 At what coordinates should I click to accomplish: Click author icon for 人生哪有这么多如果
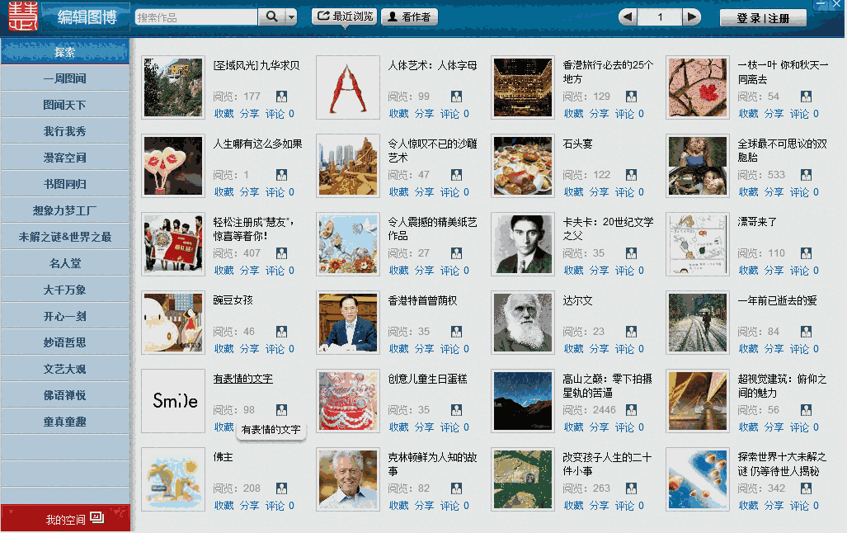pos(281,175)
